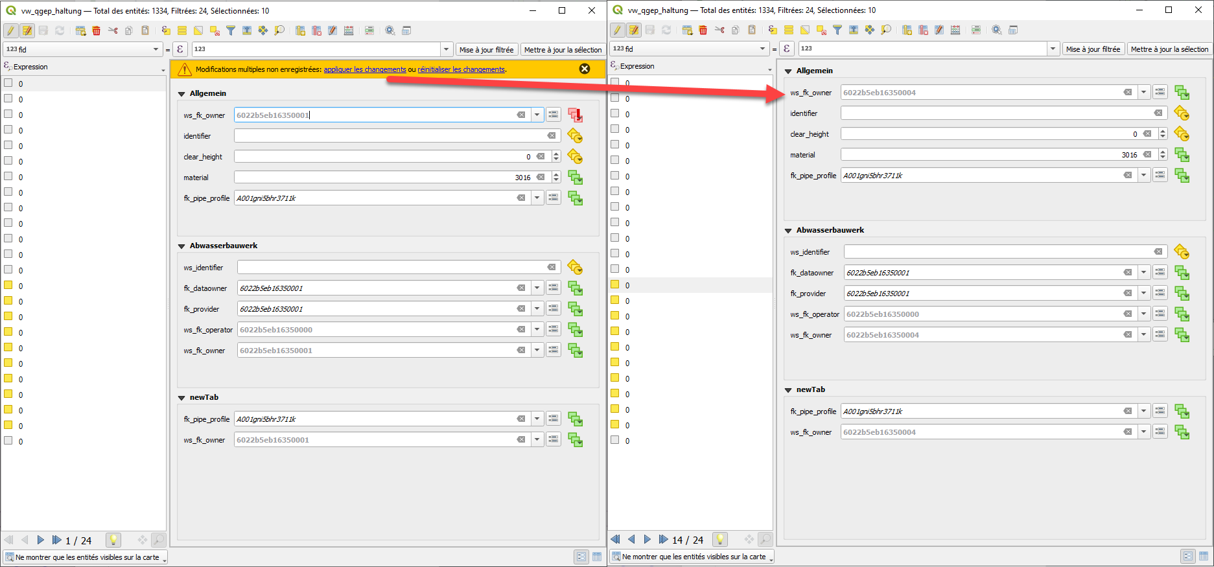1214x567 pixels.
Task: Click invert selection icon in left window
Action: click(198, 30)
